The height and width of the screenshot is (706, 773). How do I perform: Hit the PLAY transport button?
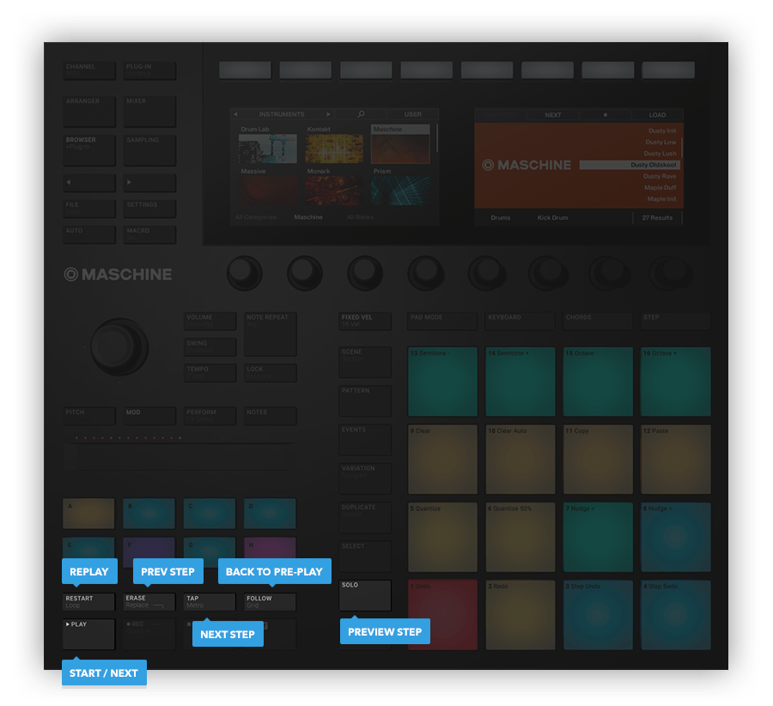[x=88, y=634]
